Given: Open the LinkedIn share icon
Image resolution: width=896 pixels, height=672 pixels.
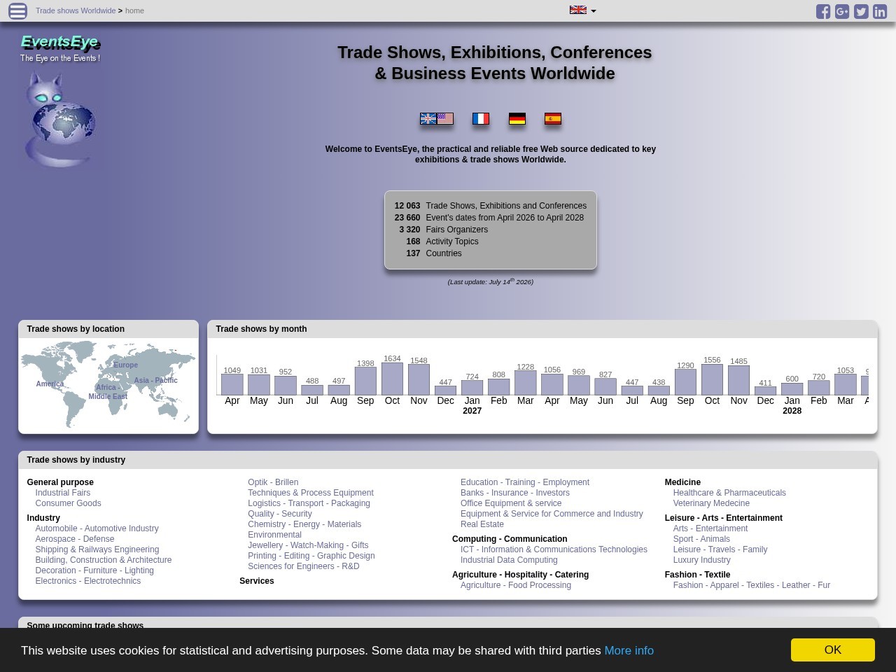Looking at the screenshot, I should click(x=880, y=11).
